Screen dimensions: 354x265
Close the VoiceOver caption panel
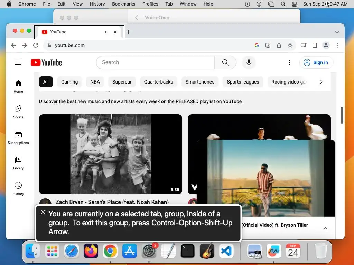coord(43,212)
